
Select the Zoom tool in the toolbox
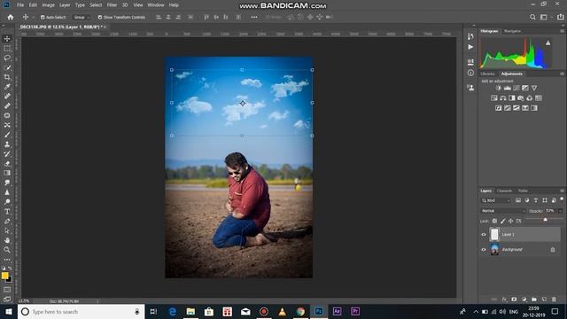pos(7,250)
